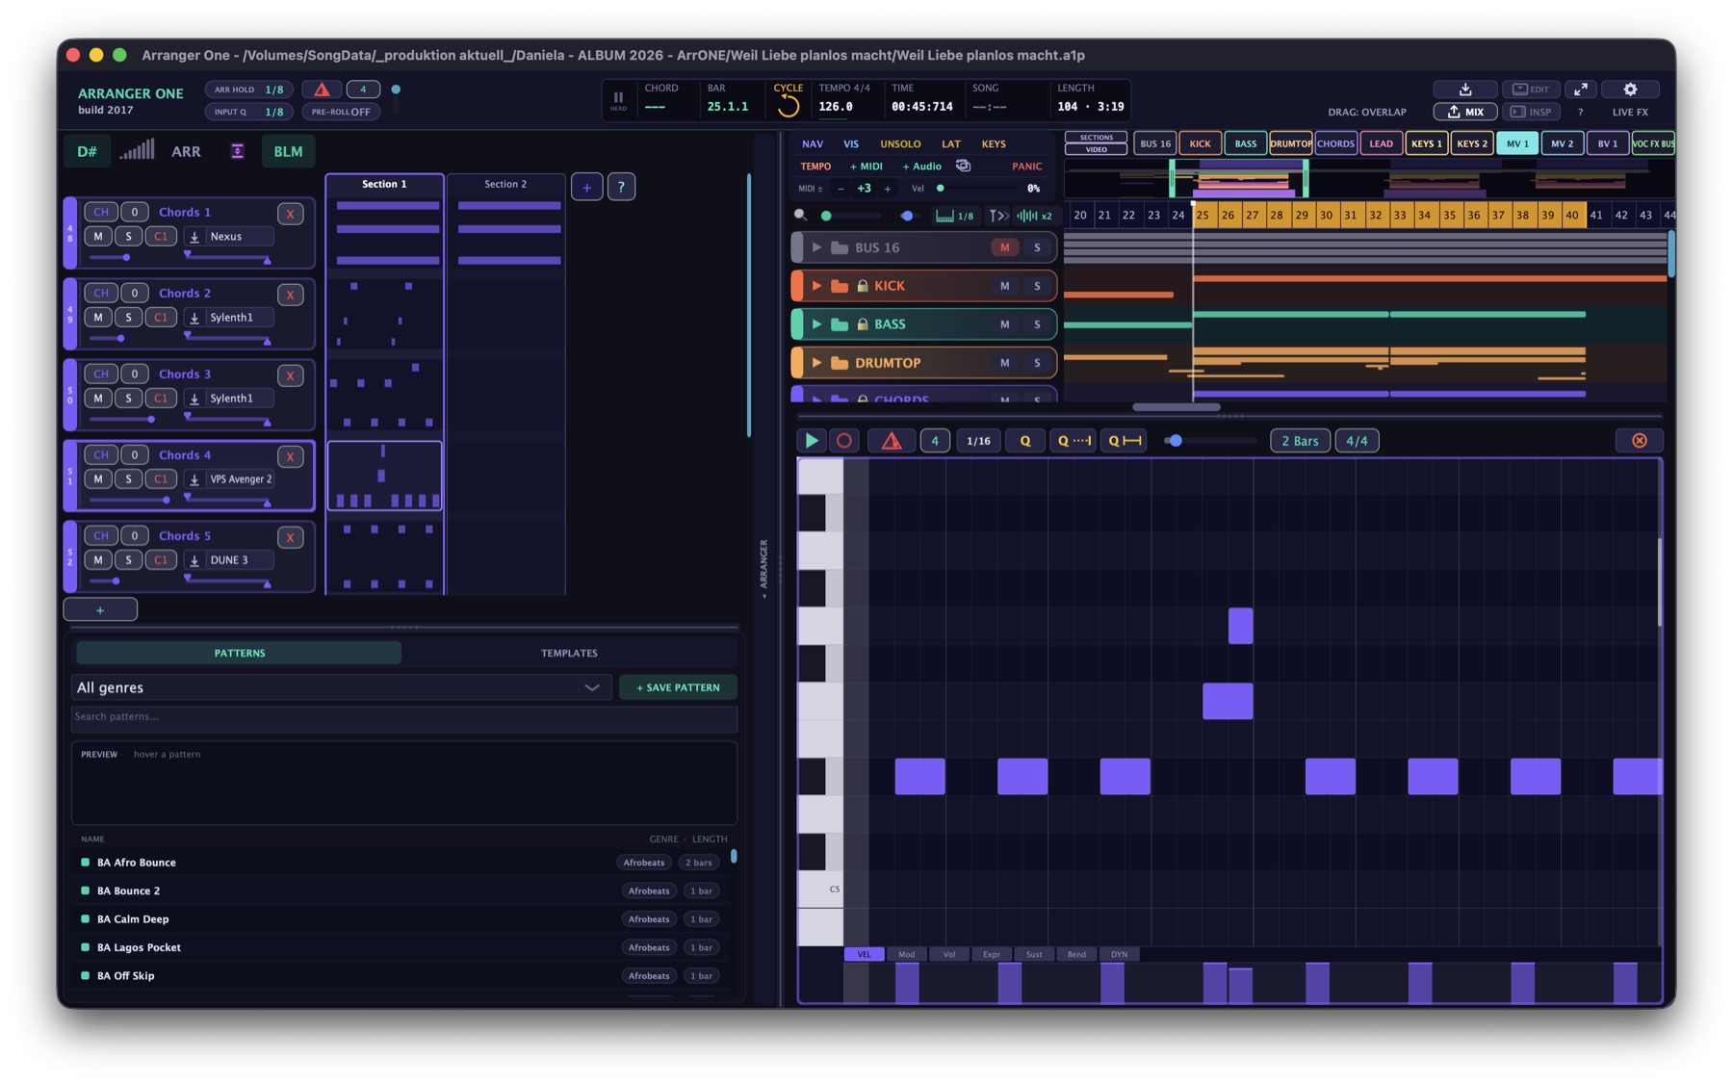Click download arrow beside VPS Avenger 2
The width and height of the screenshot is (1733, 1084).
point(194,479)
